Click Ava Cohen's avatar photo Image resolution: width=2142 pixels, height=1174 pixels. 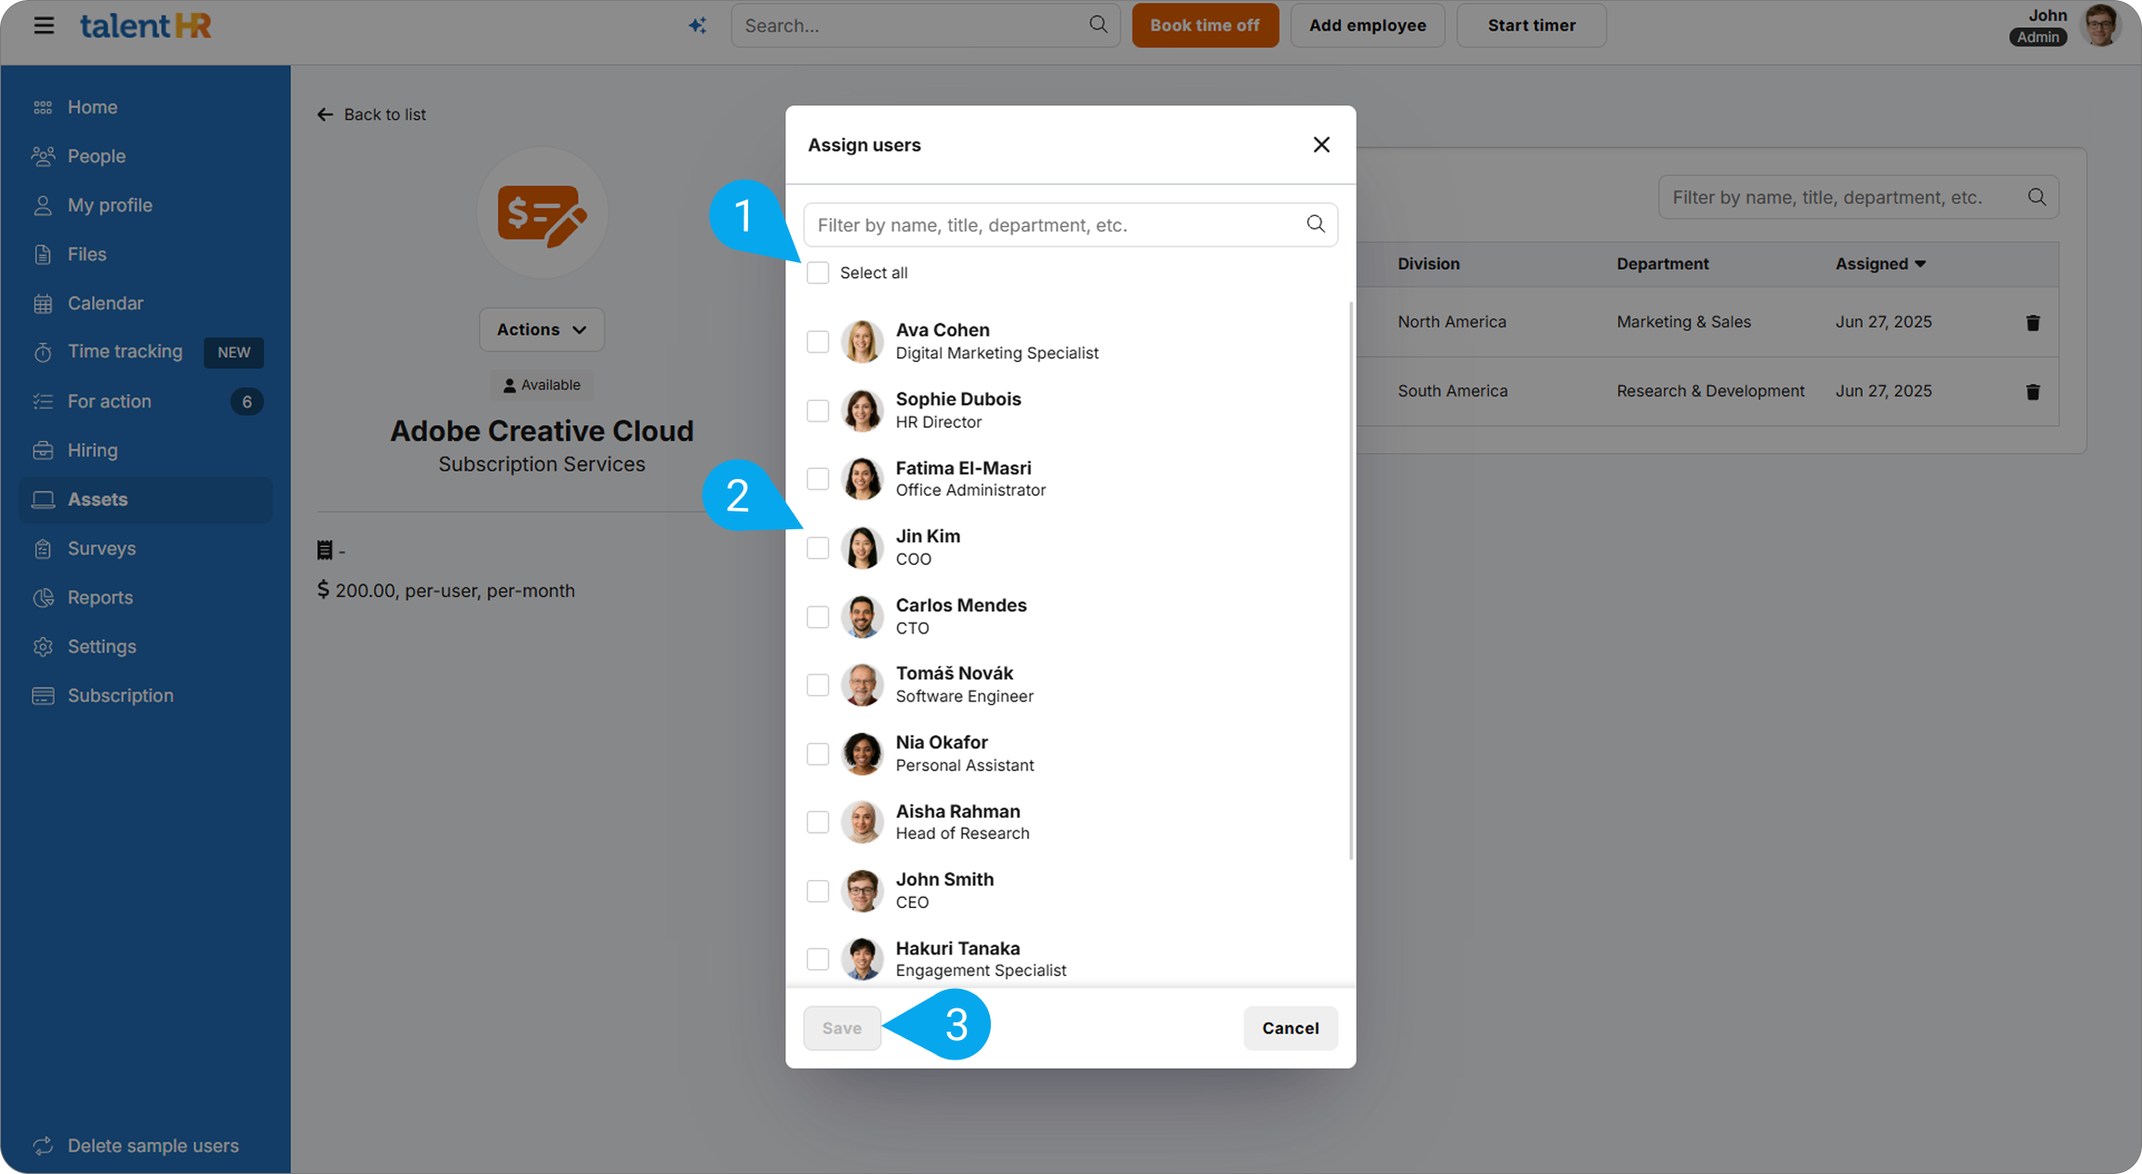click(862, 341)
